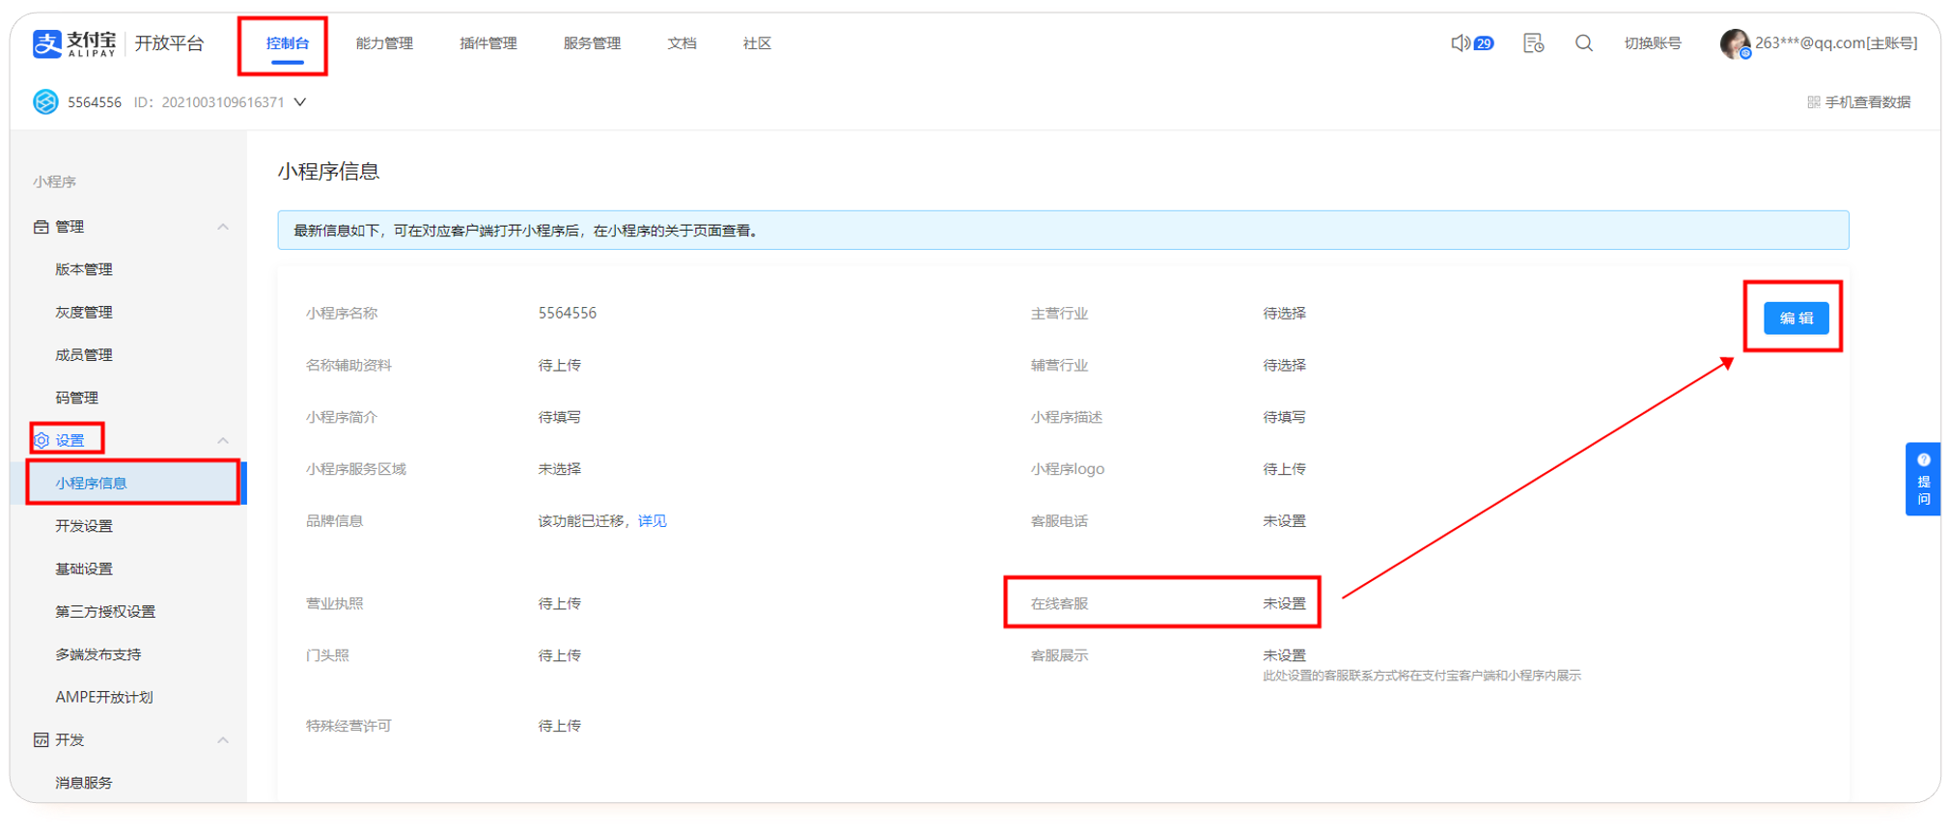The height and width of the screenshot is (832, 1950).
Task: Open the 插件管理 tab
Action: 488,43
